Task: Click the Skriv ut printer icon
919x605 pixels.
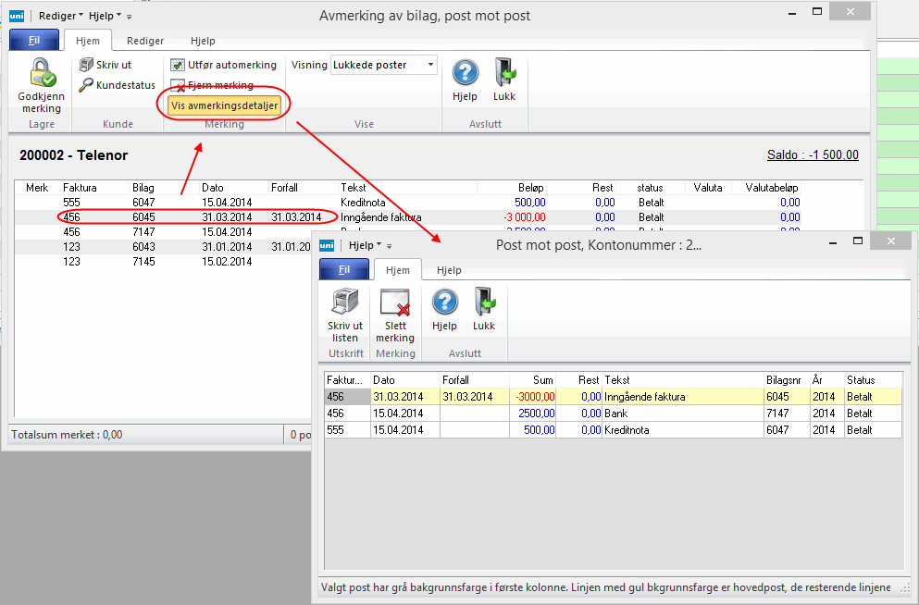Action: [x=87, y=65]
